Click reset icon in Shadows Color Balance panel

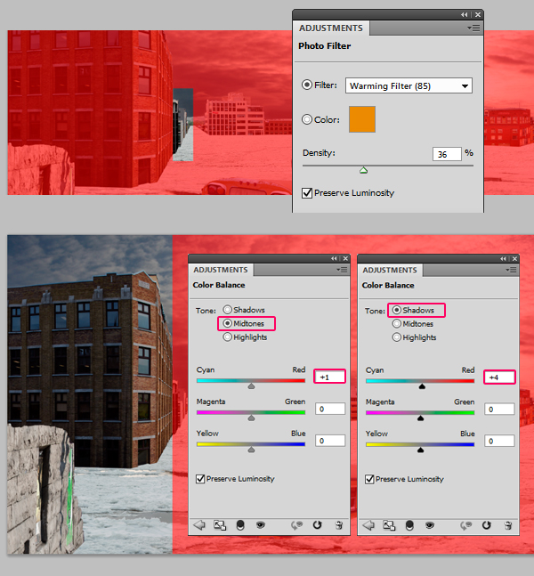pyautogui.click(x=486, y=525)
